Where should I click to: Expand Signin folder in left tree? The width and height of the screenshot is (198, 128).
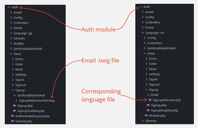point(13,80)
